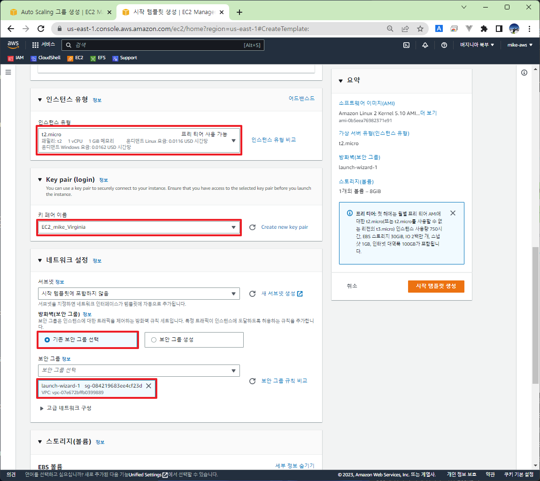Screen dimensions: 540x481
Task: Click the AWS search input field
Action: click(x=163, y=45)
